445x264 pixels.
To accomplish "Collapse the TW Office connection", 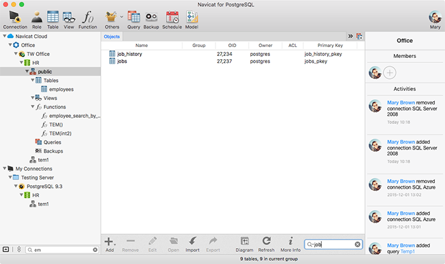I will coord(16,53).
